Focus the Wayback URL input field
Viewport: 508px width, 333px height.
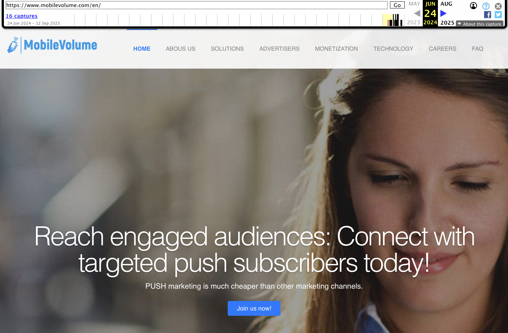[x=196, y=5]
